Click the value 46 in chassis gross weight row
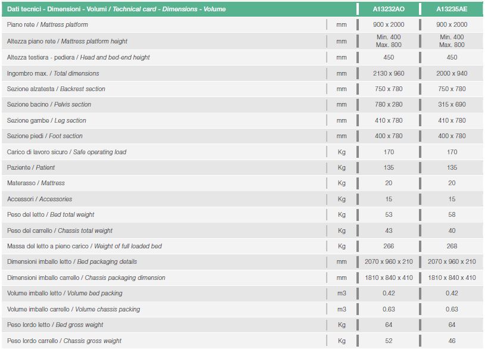The height and width of the screenshot is (349, 485). [x=452, y=341]
